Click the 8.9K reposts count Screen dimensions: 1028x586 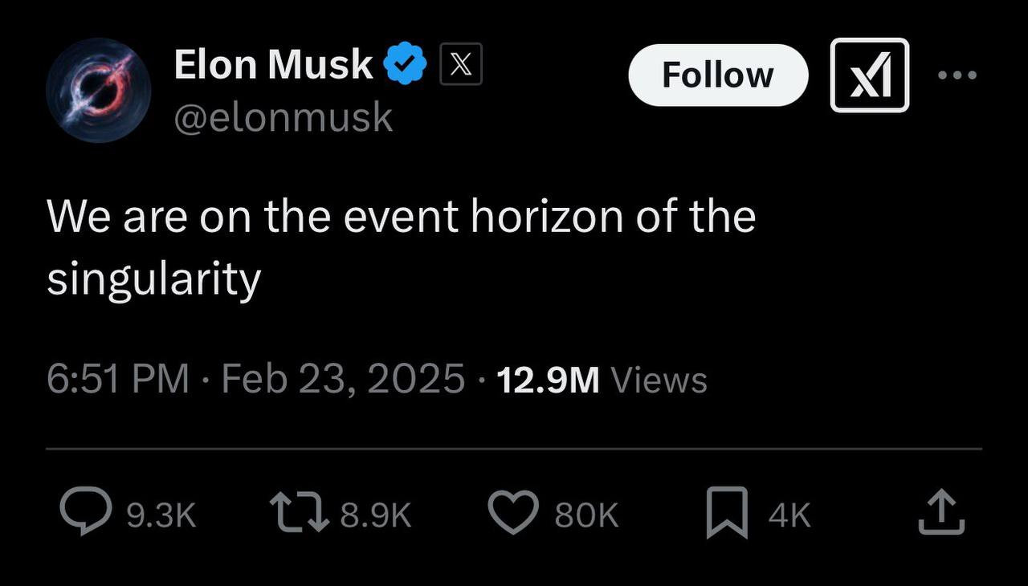point(376,515)
